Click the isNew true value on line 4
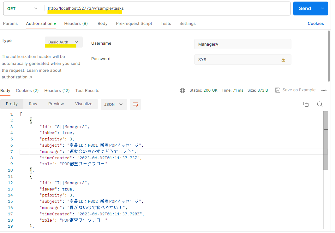335x233 pixels. click(67, 133)
